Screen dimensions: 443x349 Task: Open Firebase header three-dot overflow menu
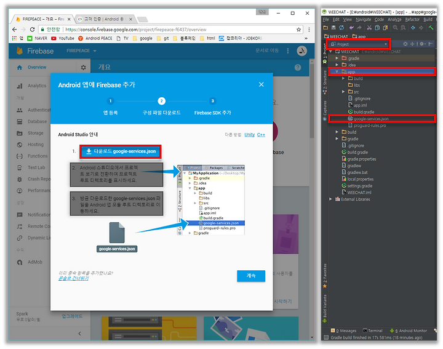pyautogui.click(x=288, y=51)
